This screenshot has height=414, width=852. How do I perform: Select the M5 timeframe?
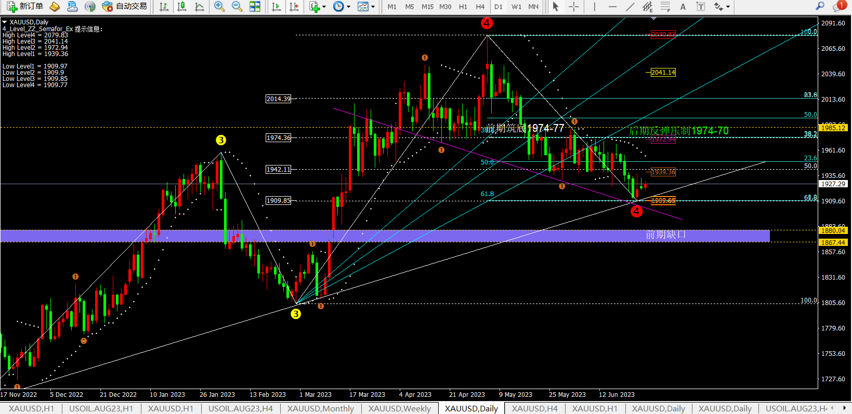tap(410, 7)
